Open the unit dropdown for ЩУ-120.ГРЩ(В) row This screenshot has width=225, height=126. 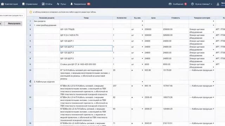coord(142,29)
